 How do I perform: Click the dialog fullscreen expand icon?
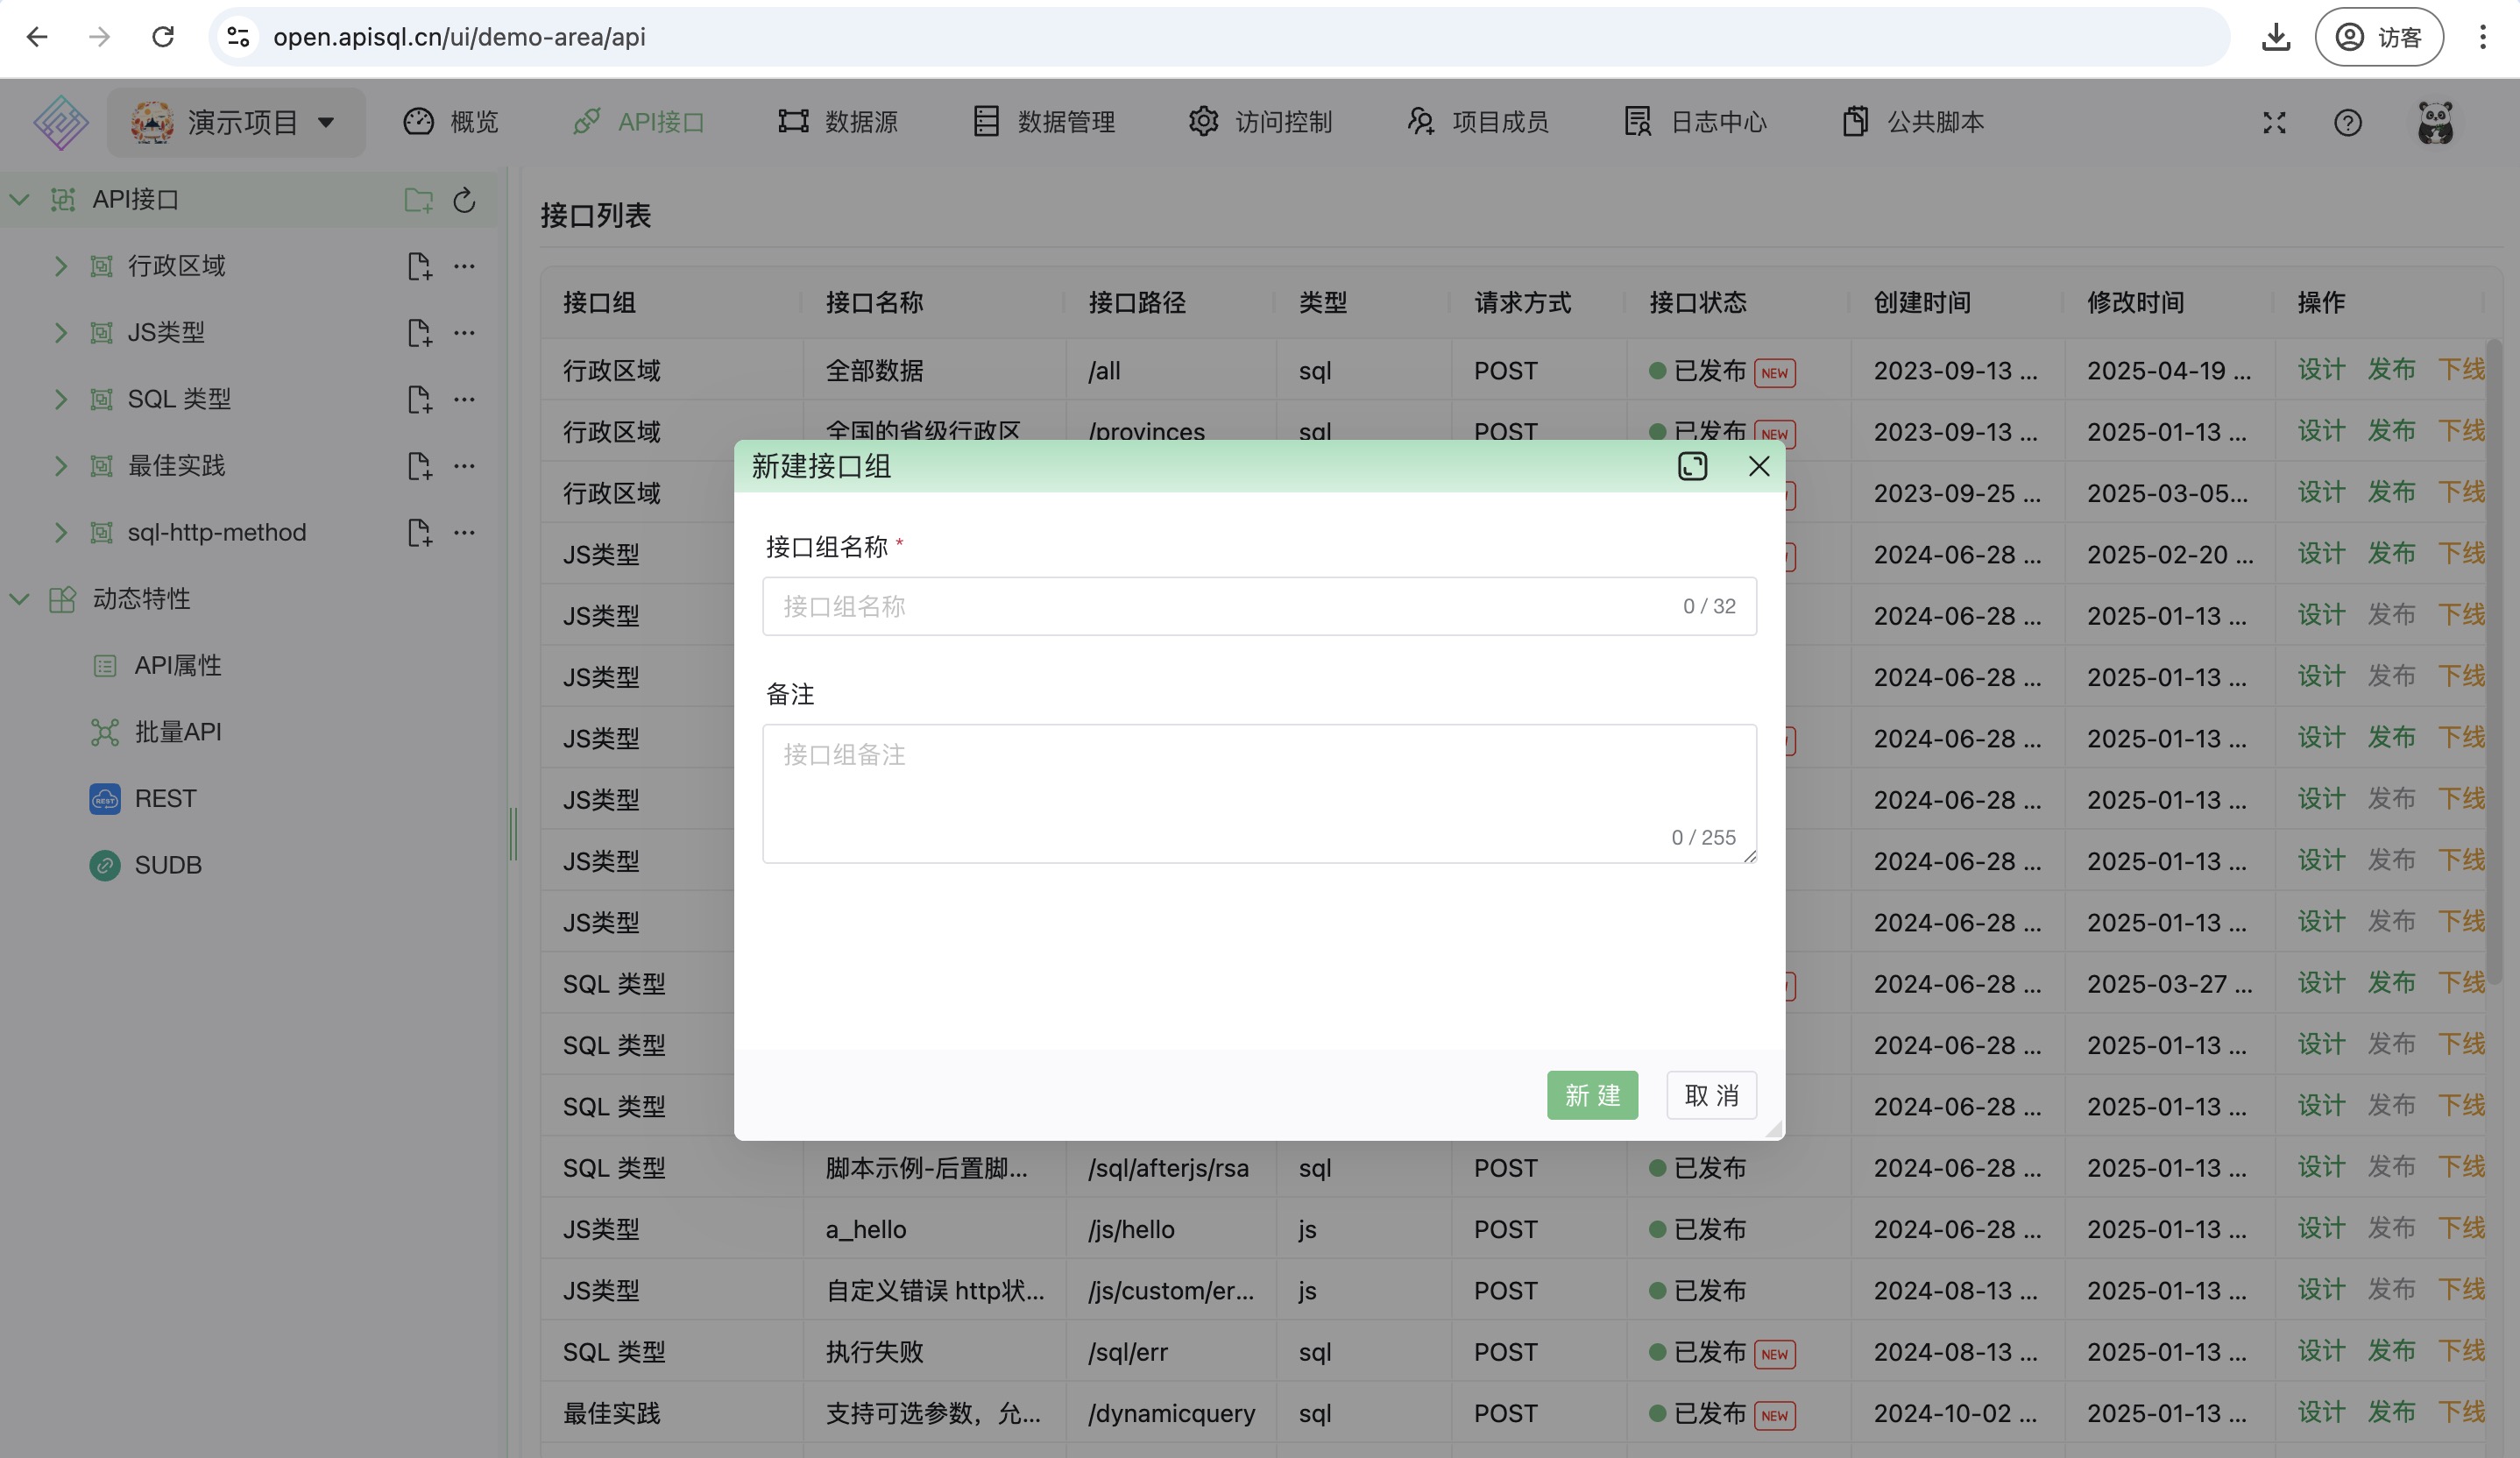click(x=1692, y=466)
